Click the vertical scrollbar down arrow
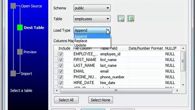 click(183, 85)
